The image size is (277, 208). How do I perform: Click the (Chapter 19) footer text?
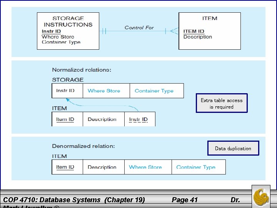tap(125, 200)
